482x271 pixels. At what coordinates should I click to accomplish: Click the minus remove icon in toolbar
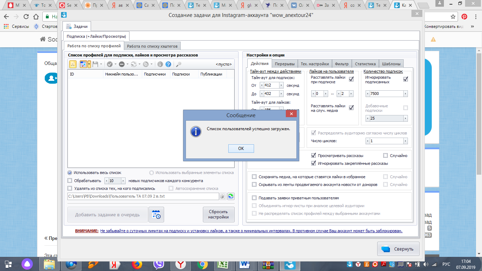click(121, 64)
